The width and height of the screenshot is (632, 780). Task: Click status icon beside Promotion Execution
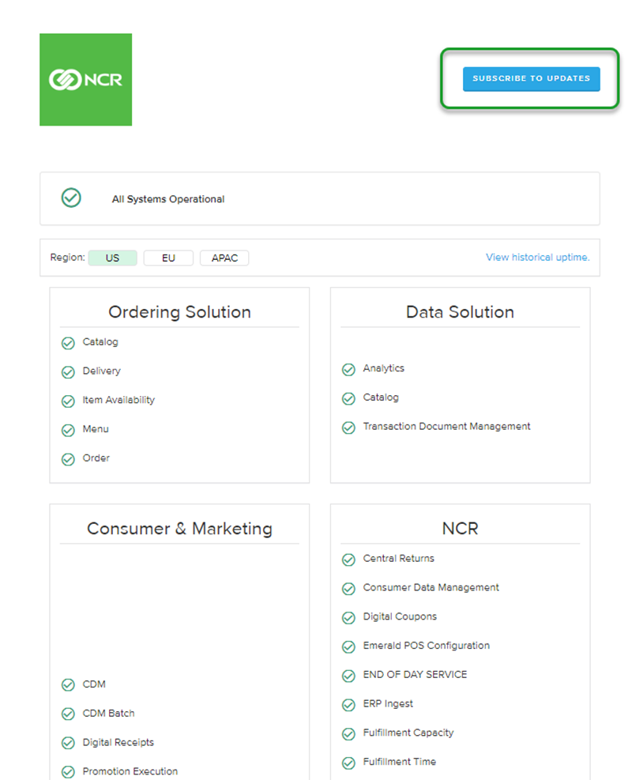68,772
